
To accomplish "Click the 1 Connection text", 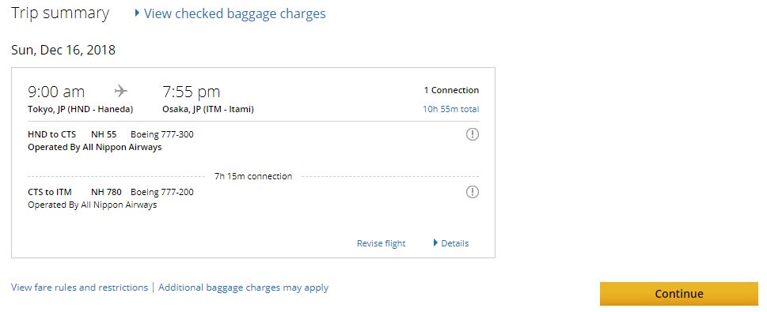I will click(451, 90).
